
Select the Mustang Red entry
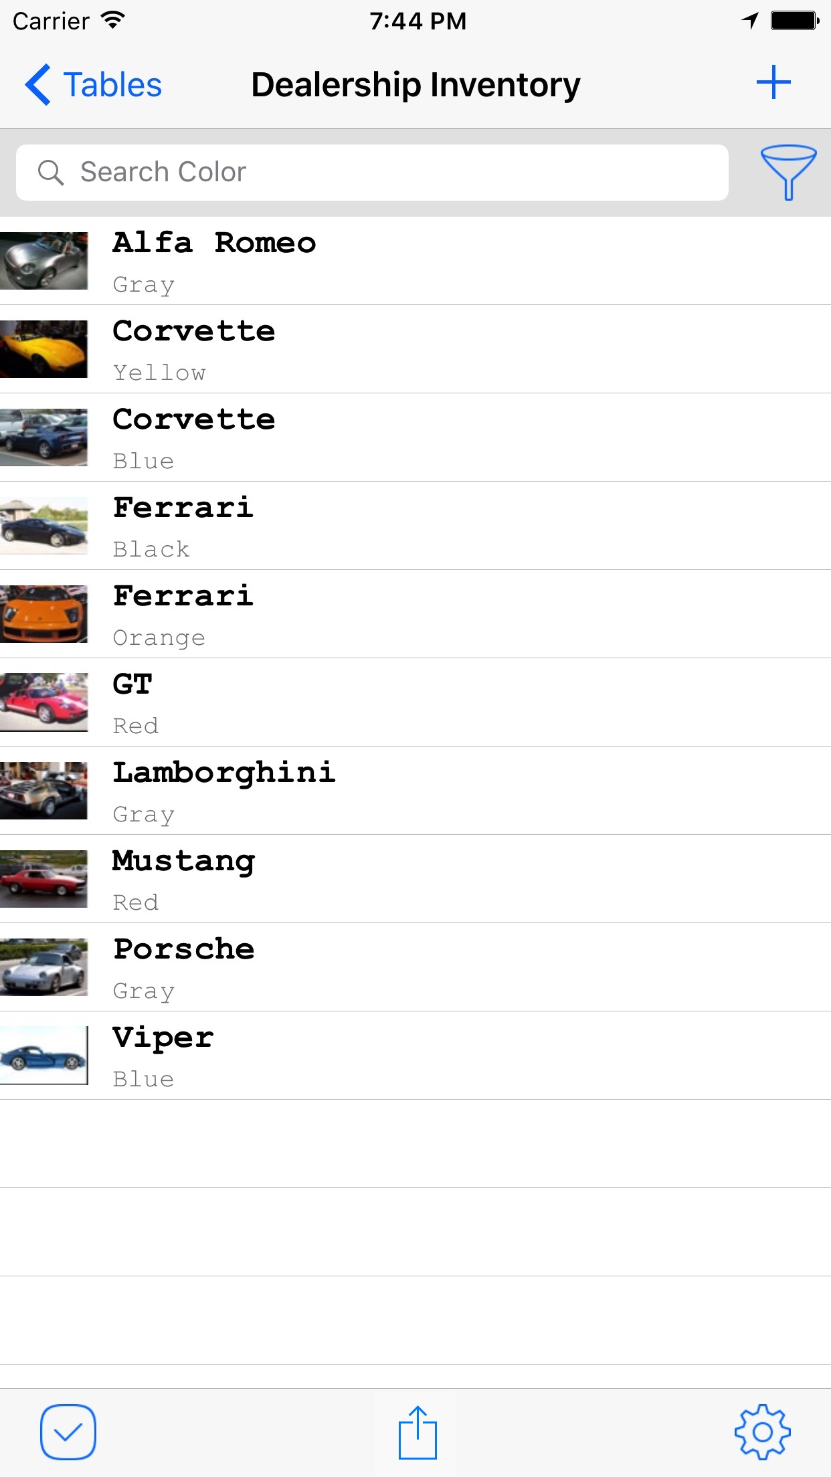(x=415, y=879)
